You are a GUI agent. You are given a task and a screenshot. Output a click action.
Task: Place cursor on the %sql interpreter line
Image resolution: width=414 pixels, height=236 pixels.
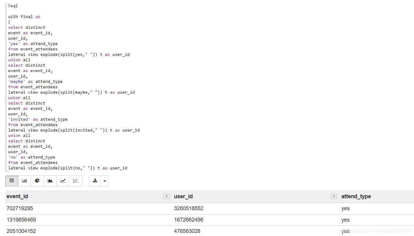(x=13, y=6)
